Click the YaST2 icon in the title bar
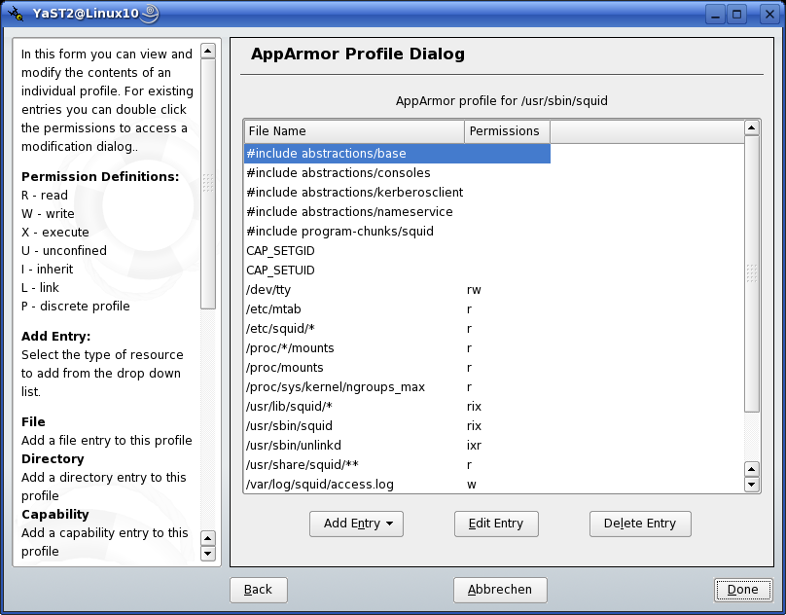Viewport: 786px width, 615px height. pyautogui.click(x=17, y=13)
